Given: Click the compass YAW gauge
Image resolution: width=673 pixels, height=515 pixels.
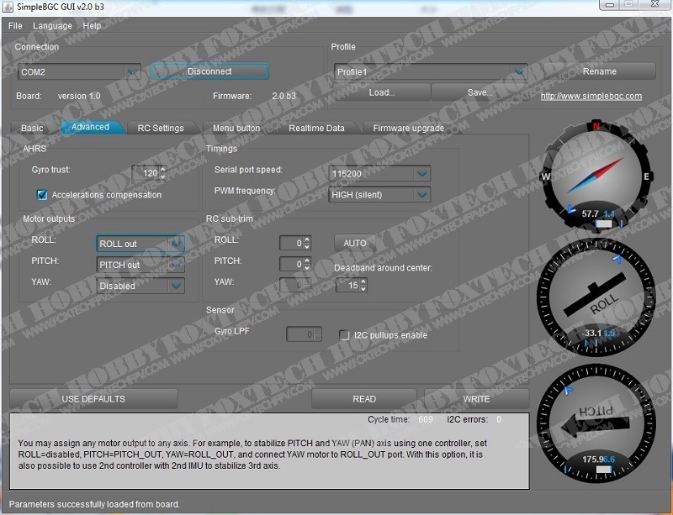Looking at the screenshot, I should (x=596, y=176).
